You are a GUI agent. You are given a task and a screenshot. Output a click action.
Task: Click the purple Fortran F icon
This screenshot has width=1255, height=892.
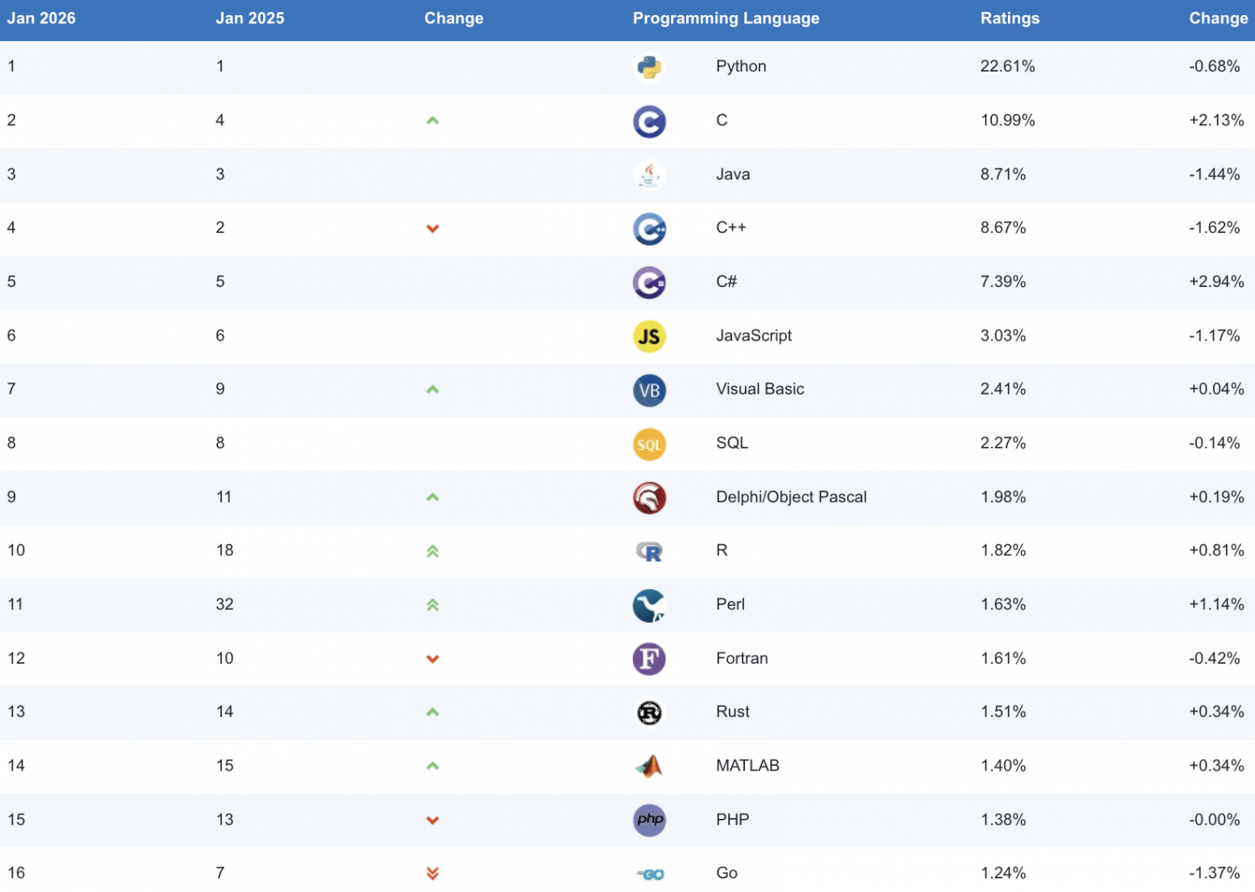pyautogui.click(x=649, y=659)
